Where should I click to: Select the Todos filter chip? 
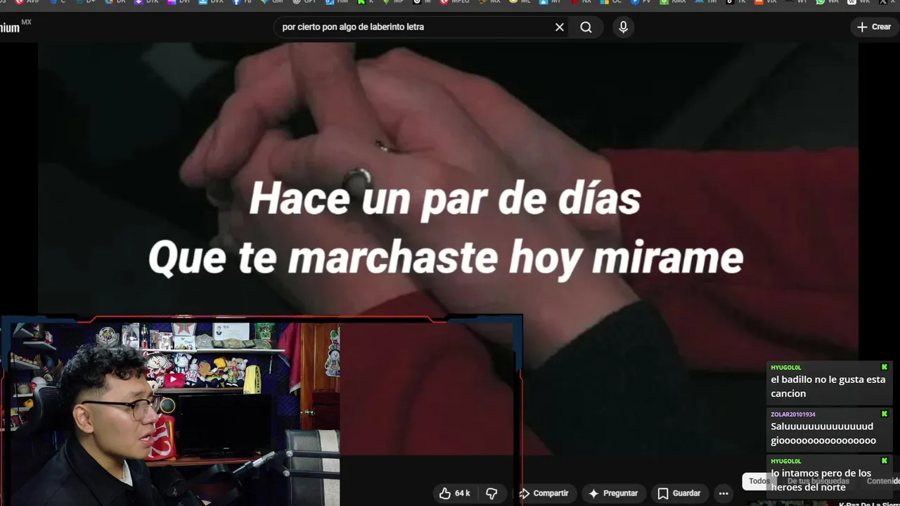[x=759, y=481]
